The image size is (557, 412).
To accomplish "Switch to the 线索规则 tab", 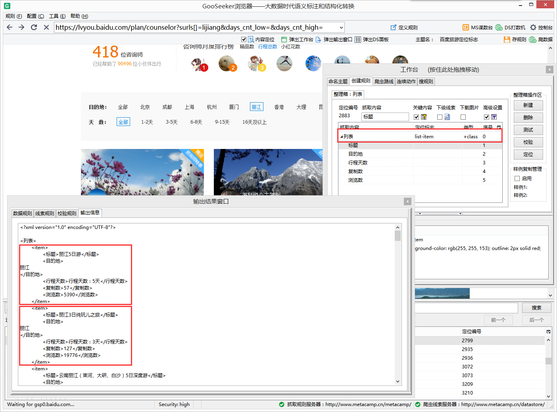I will [45, 214].
